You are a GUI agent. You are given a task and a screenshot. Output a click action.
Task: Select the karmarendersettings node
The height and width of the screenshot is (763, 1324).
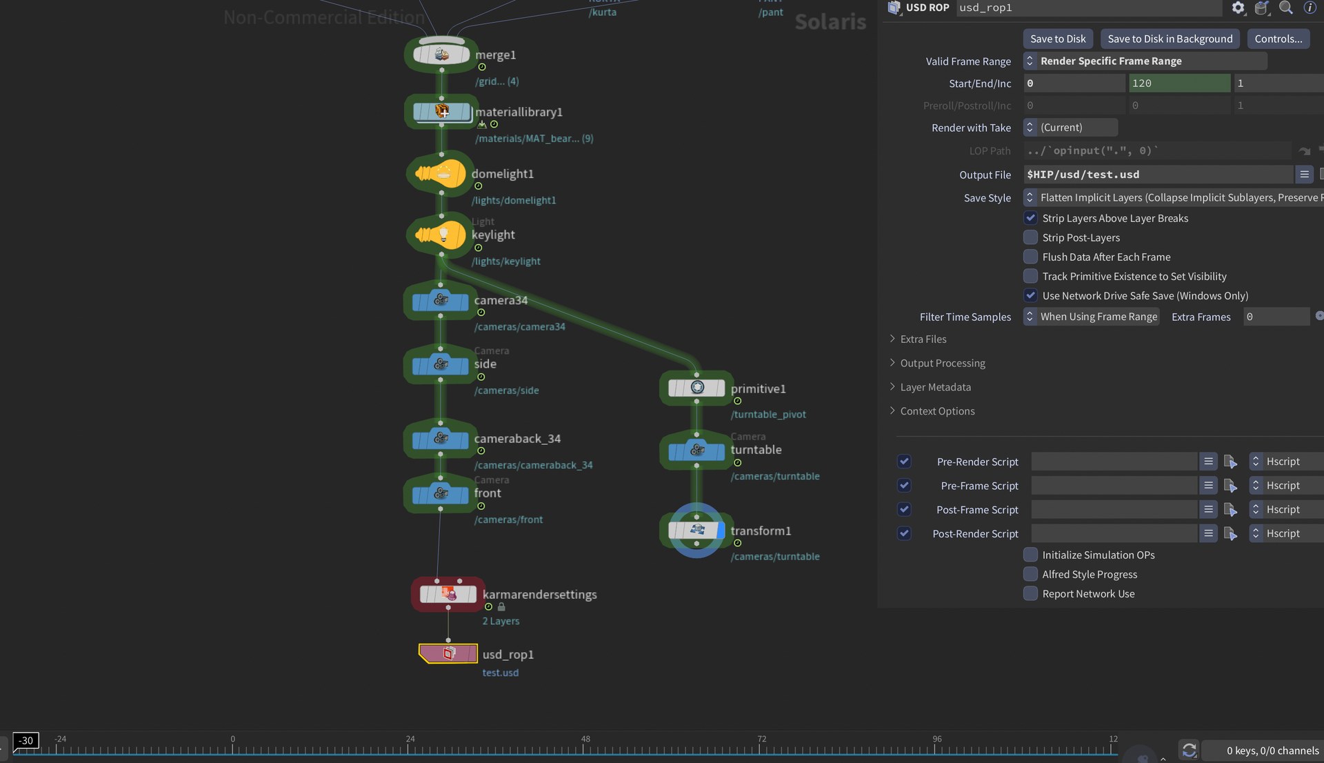(x=448, y=593)
